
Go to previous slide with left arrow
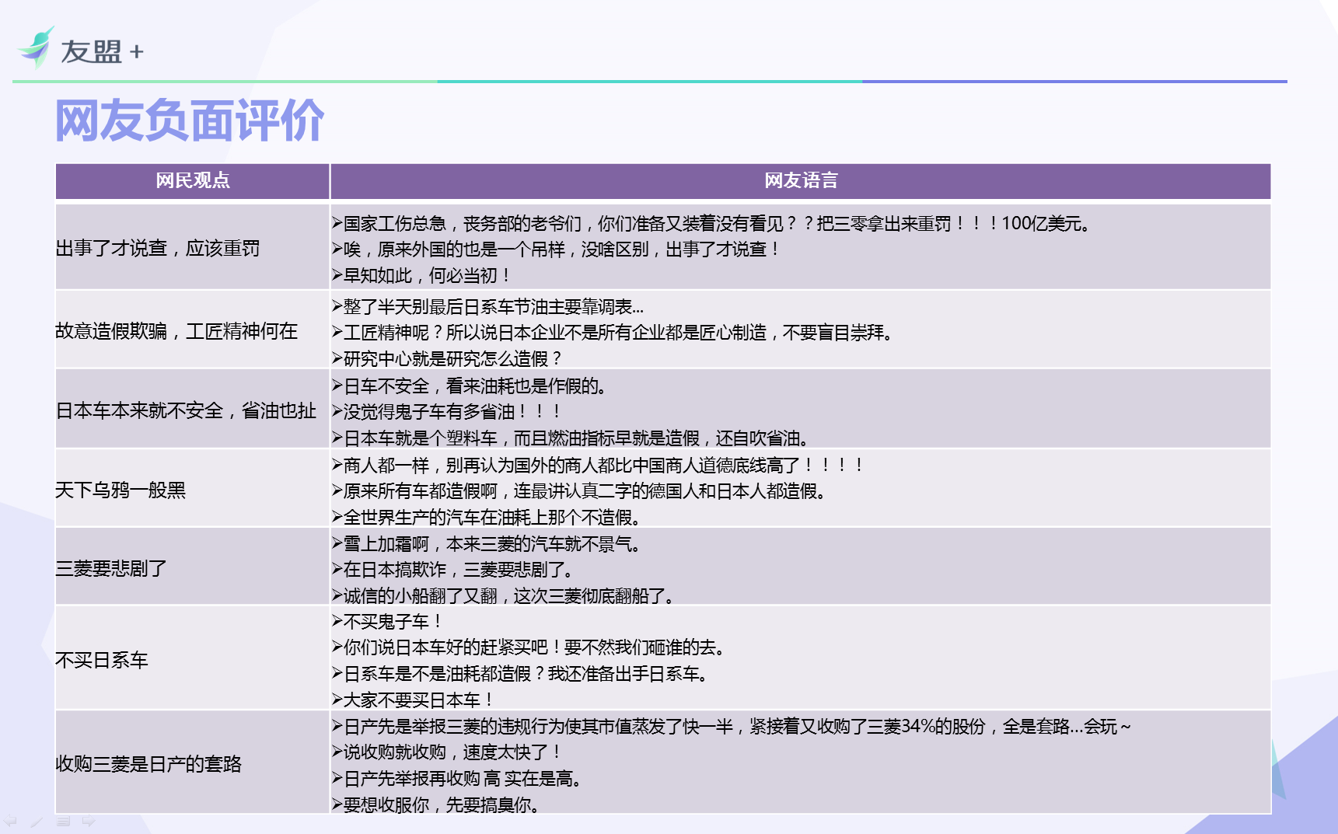coord(11,821)
